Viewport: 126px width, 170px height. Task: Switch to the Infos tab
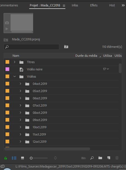[75, 5]
